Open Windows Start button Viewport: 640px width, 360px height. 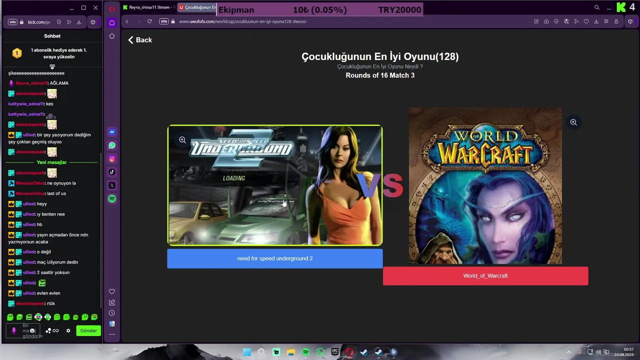tap(247, 352)
